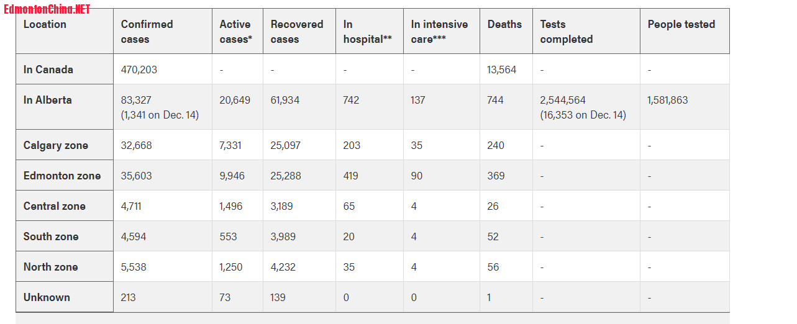Click the Calgary zone row label
The image size is (797, 324).
coord(56,145)
